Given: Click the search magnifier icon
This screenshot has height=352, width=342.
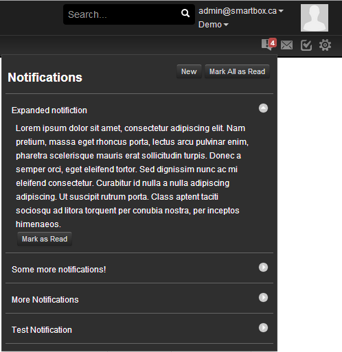Looking at the screenshot, I should pos(185,13).
